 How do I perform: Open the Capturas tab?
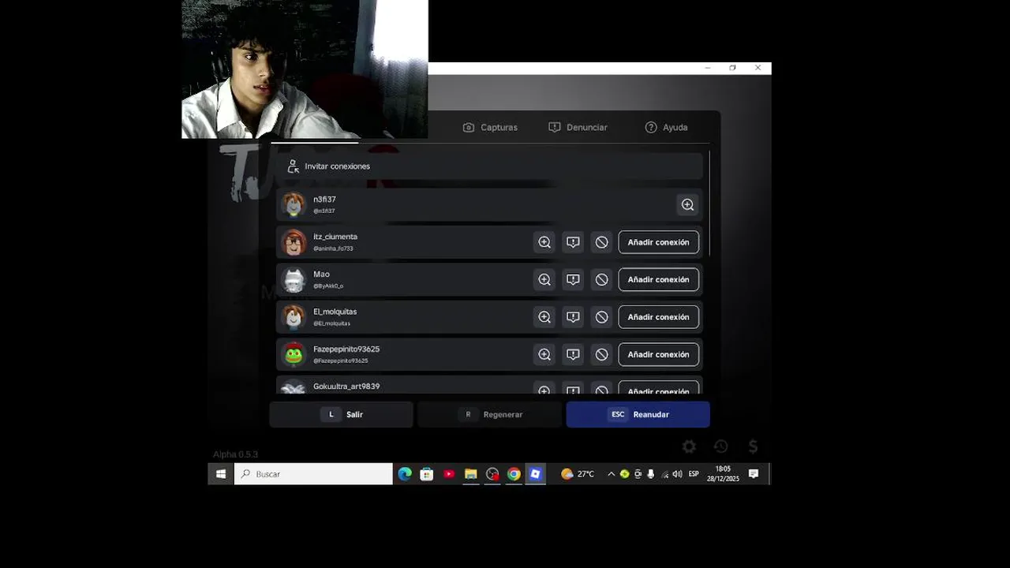point(490,127)
